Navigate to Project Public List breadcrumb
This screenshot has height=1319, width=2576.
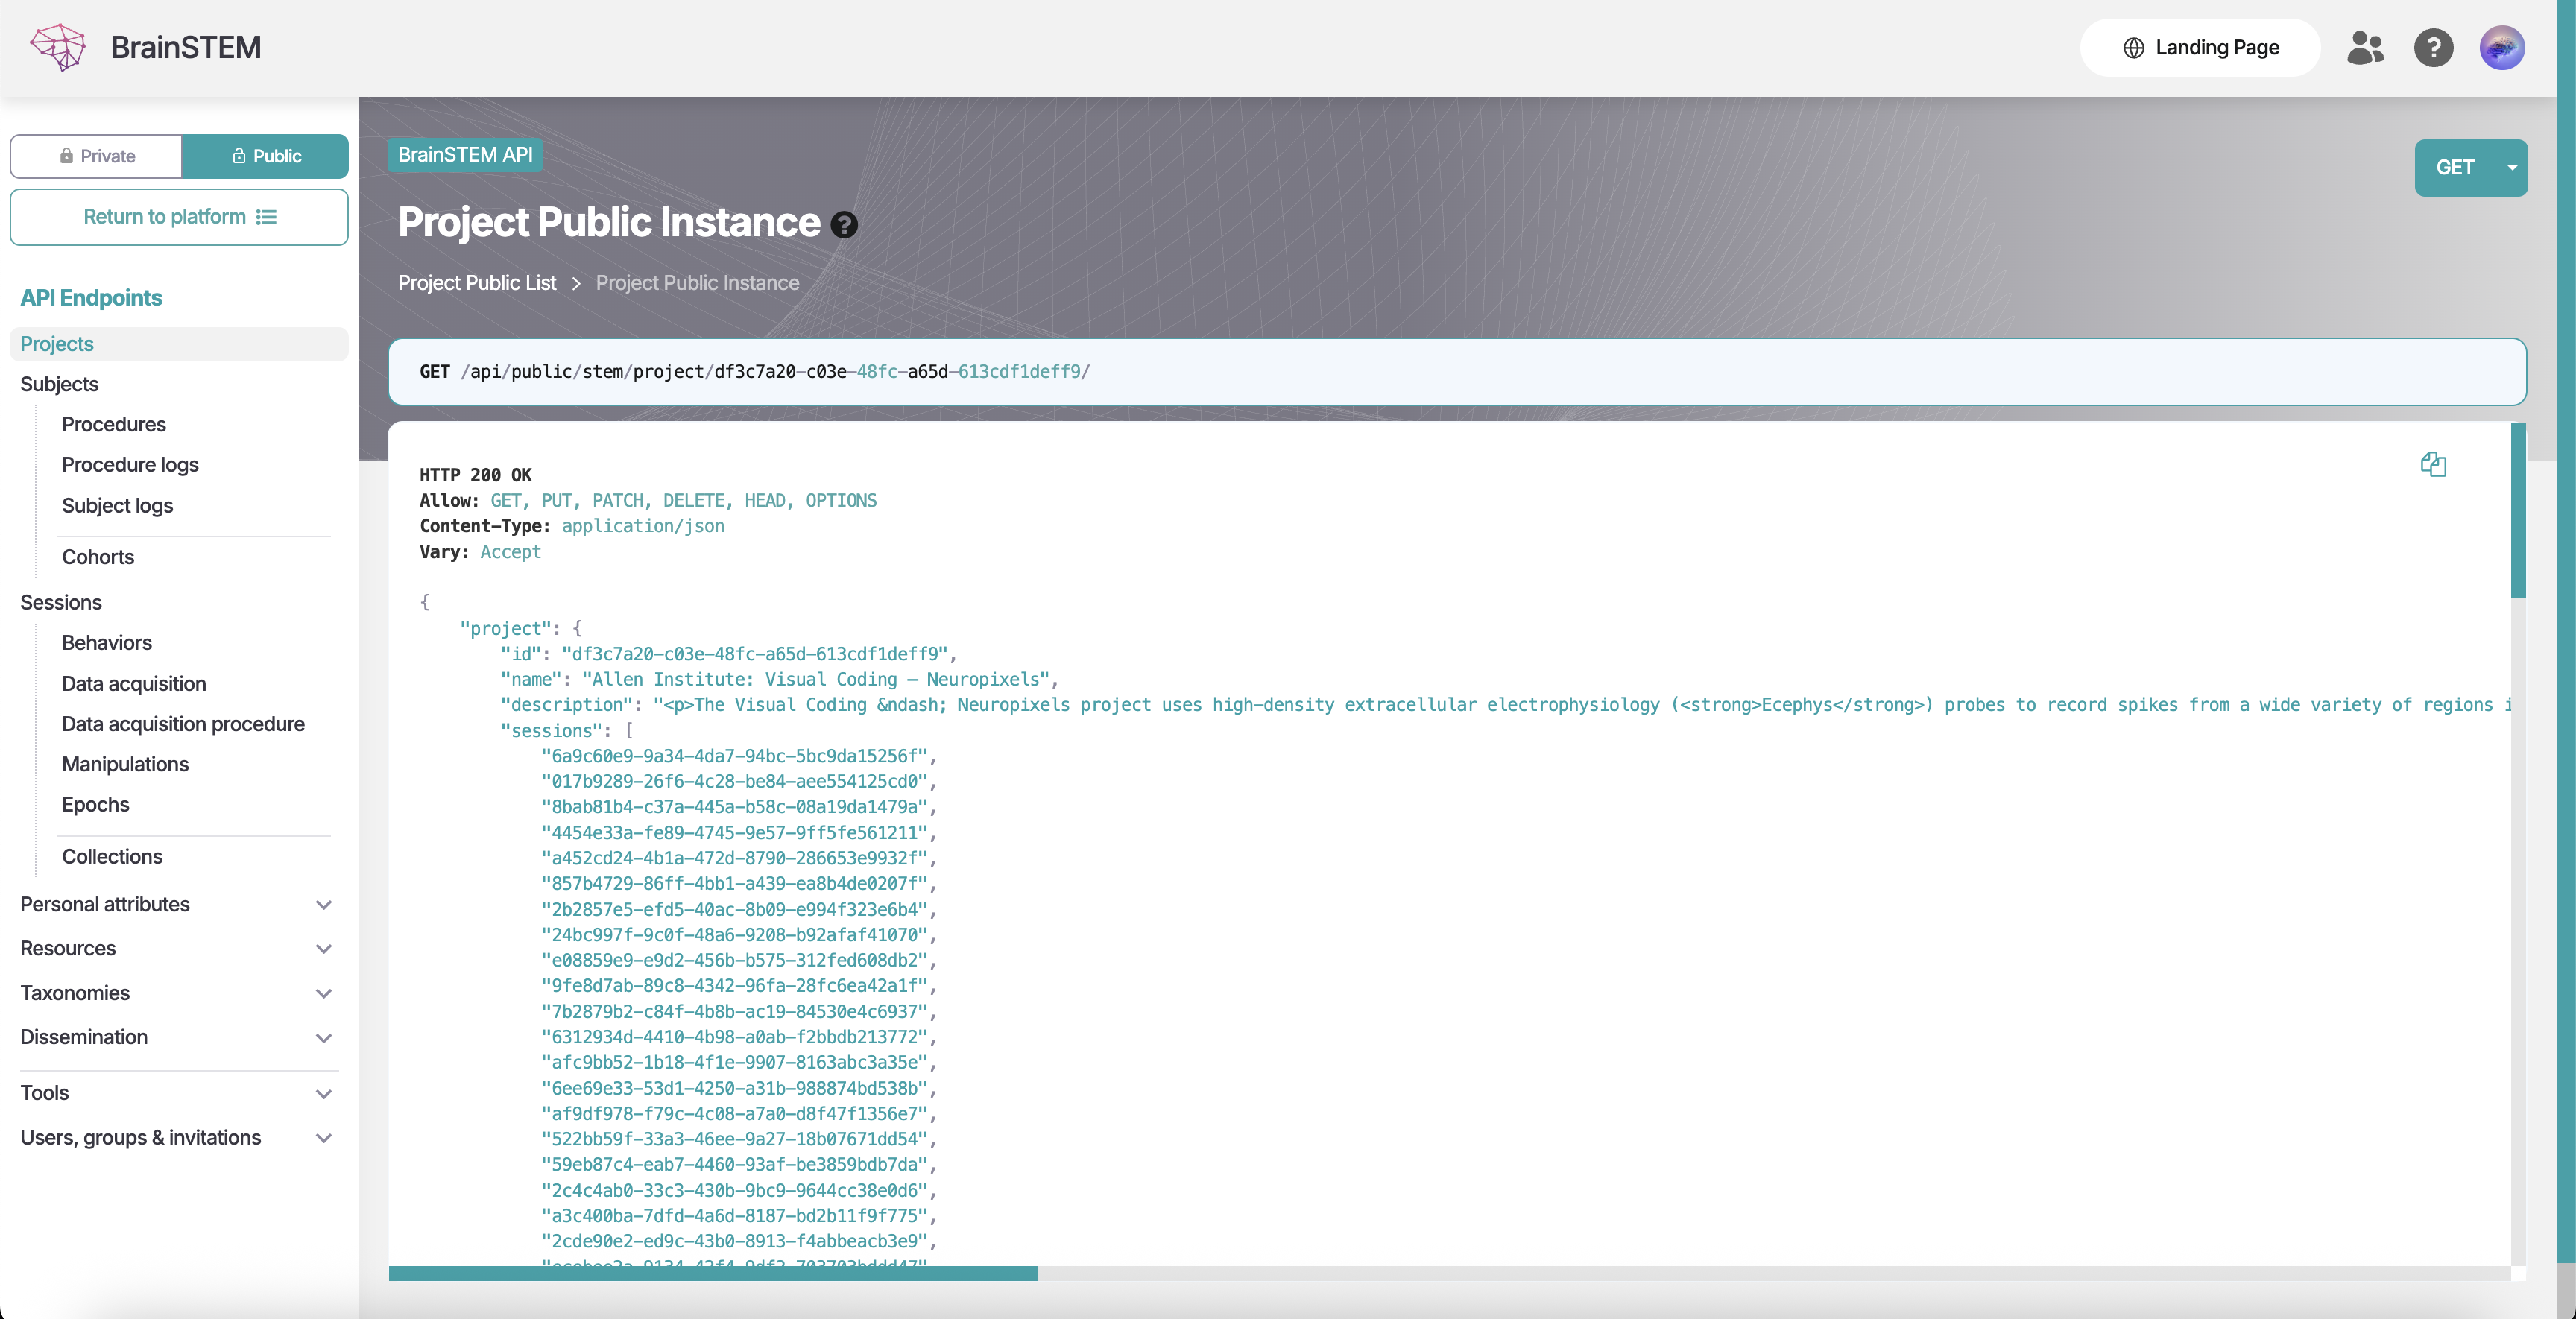click(x=477, y=283)
